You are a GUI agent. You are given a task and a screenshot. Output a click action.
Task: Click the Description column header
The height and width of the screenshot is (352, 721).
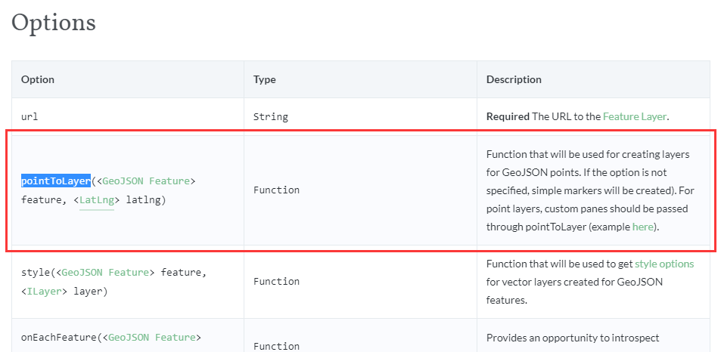[x=514, y=79]
